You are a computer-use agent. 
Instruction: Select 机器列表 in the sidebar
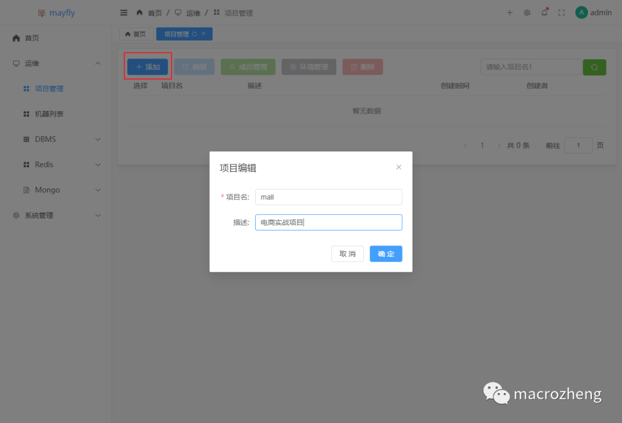coord(49,114)
